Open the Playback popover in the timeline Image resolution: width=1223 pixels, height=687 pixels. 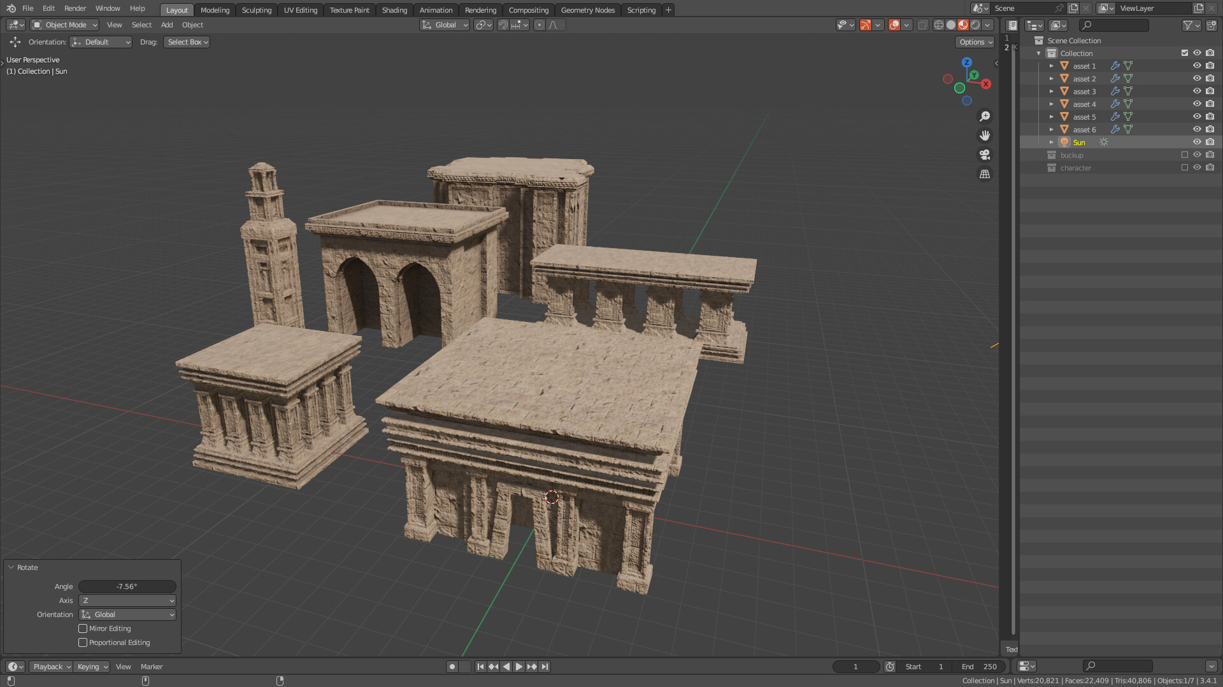click(x=51, y=667)
